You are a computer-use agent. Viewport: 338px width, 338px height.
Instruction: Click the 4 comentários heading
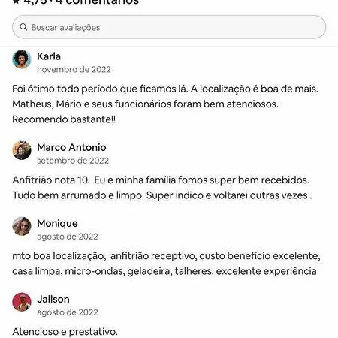[97, 2]
